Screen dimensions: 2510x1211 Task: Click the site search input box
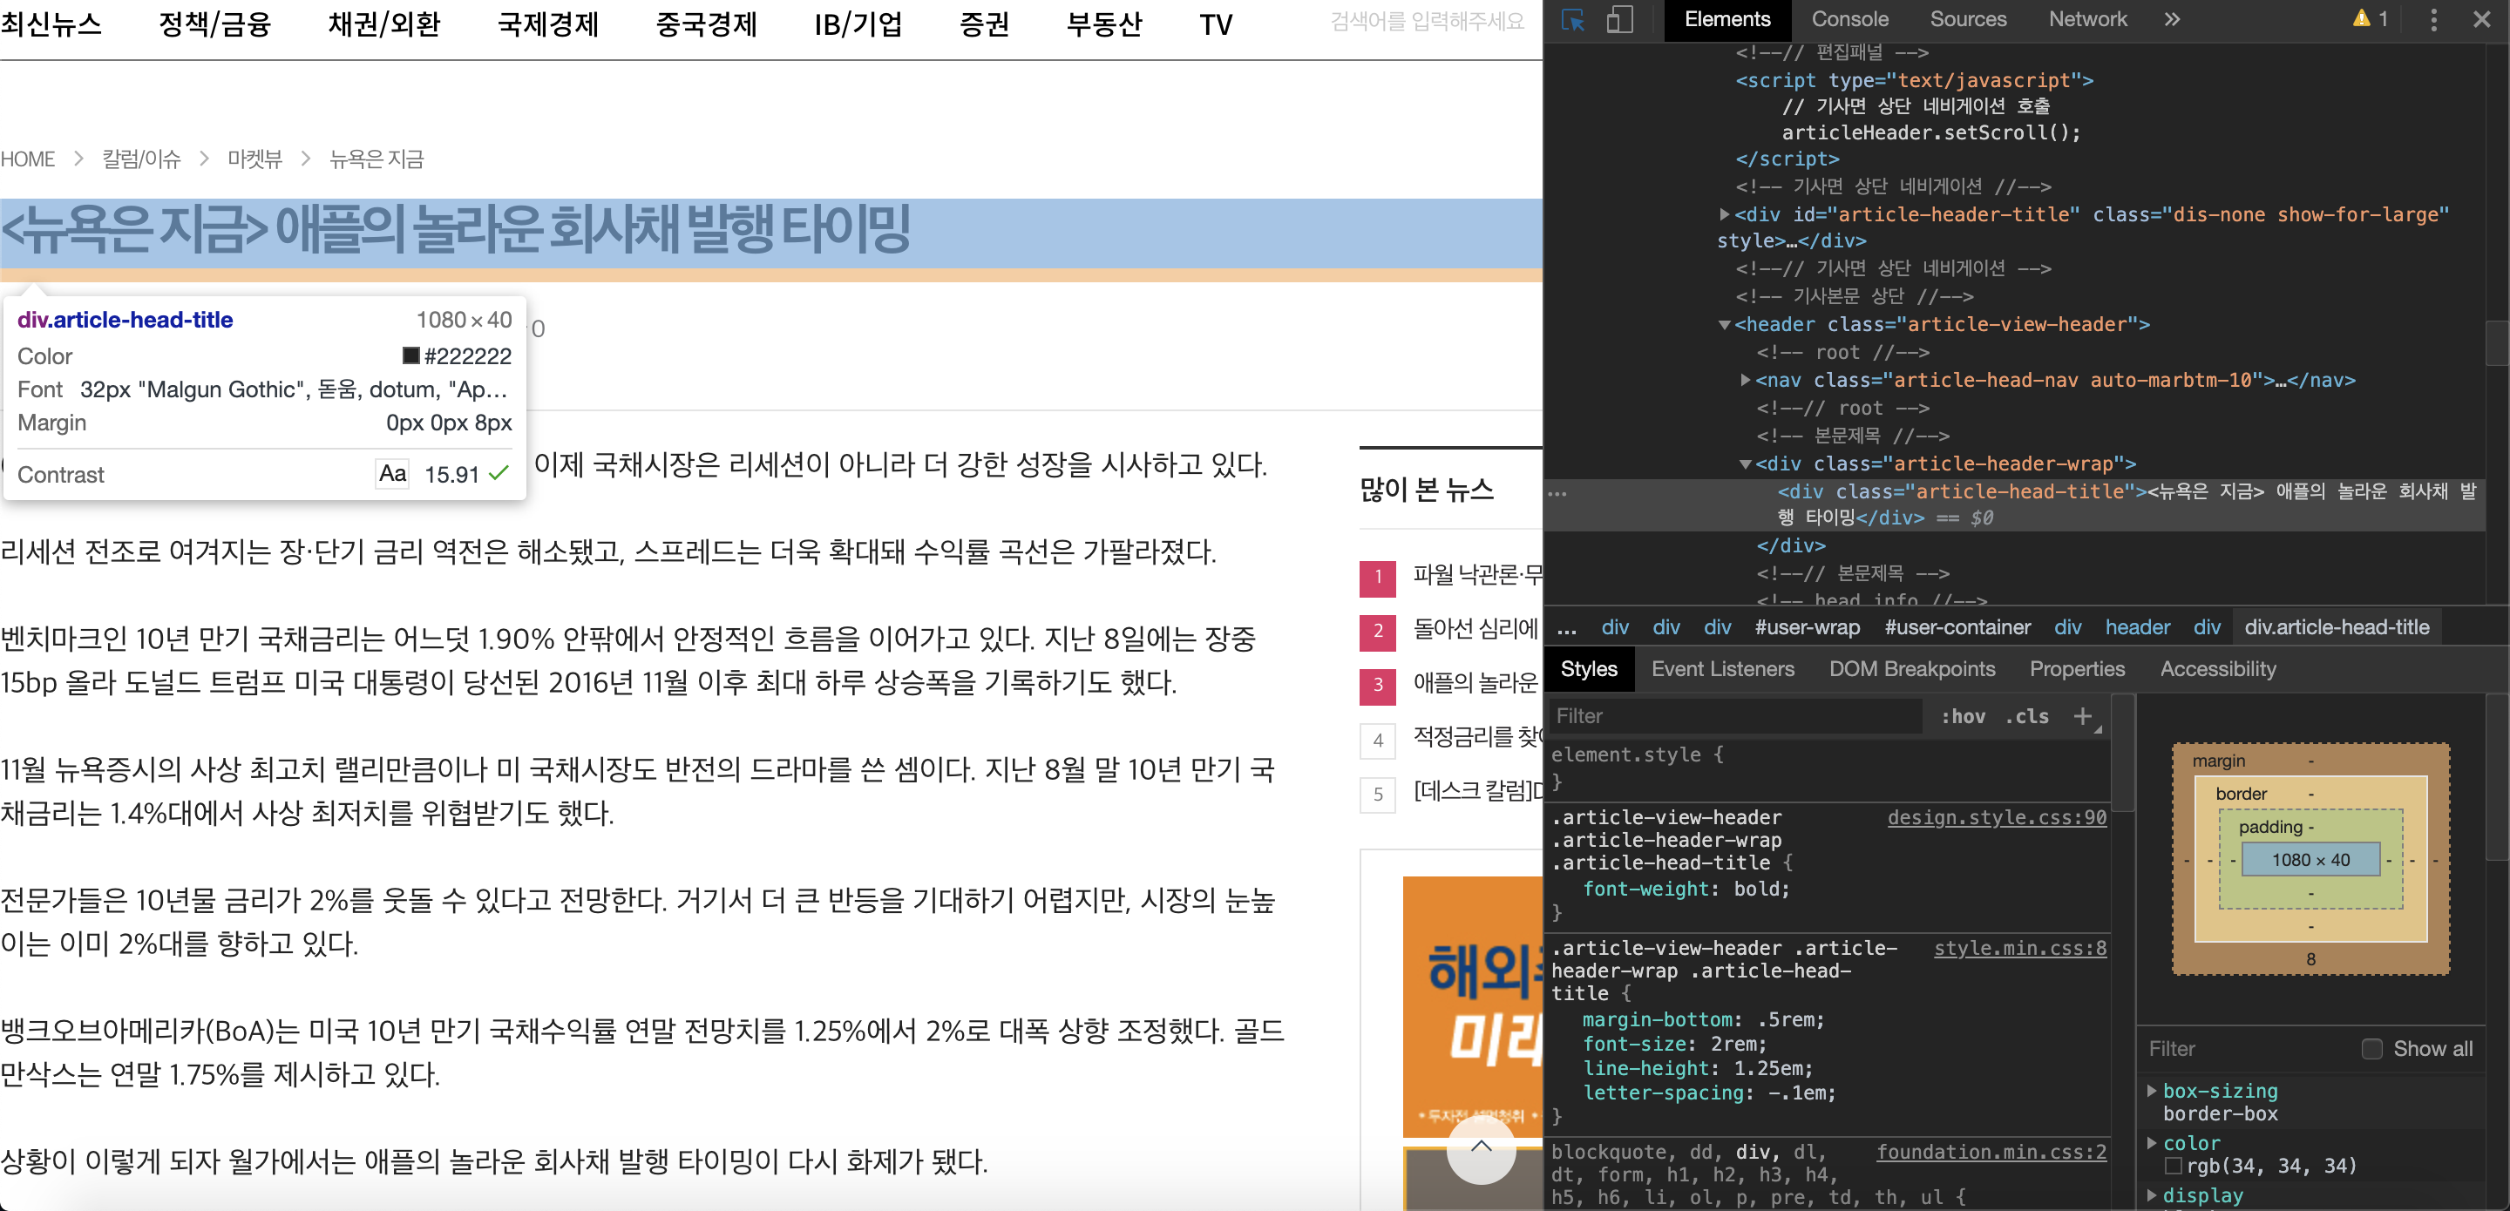pyautogui.click(x=1427, y=22)
